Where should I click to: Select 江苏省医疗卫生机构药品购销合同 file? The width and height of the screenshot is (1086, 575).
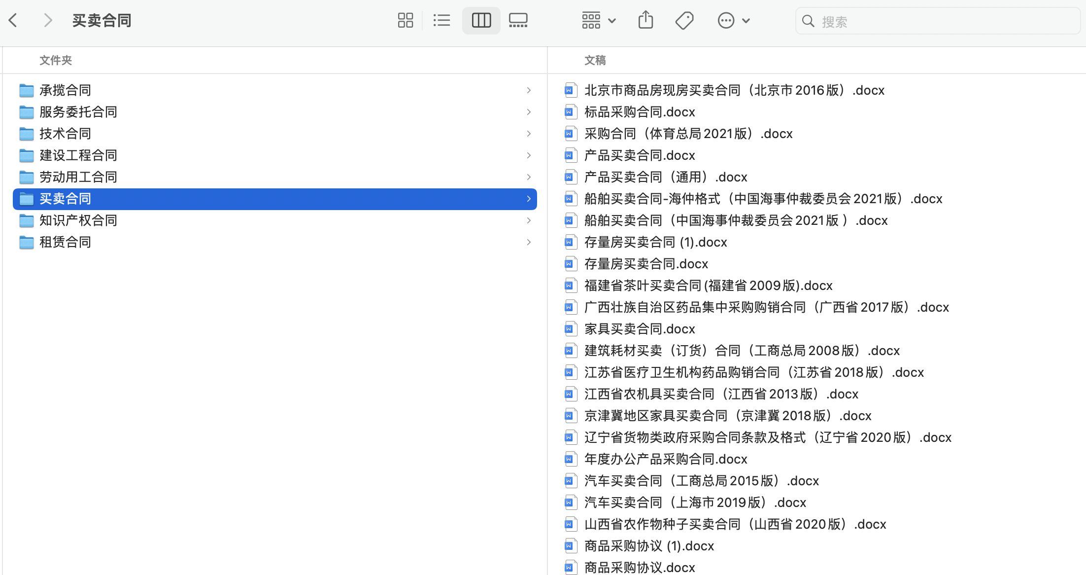pyautogui.click(x=754, y=372)
